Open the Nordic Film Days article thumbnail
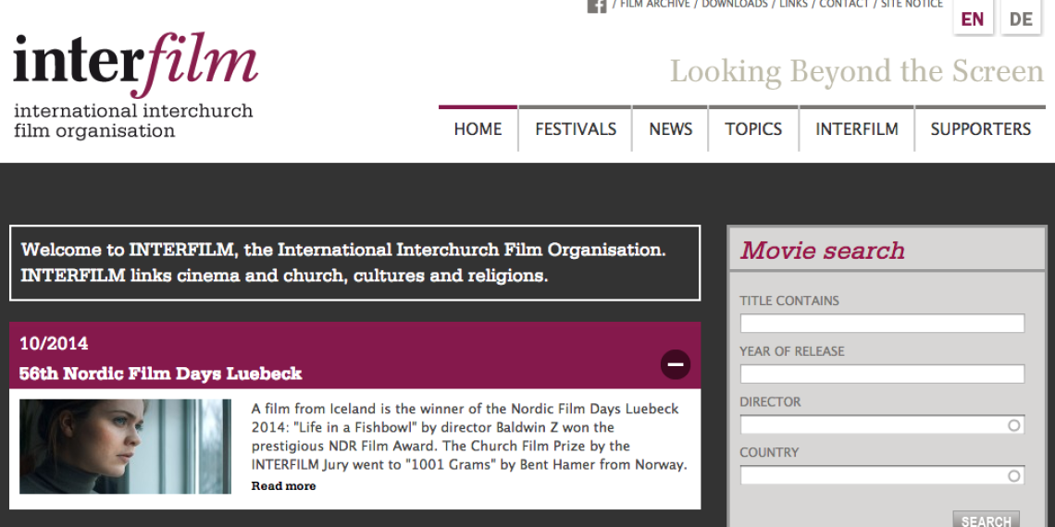The width and height of the screenshot is (1055, 527). click(x=125, y=447)
